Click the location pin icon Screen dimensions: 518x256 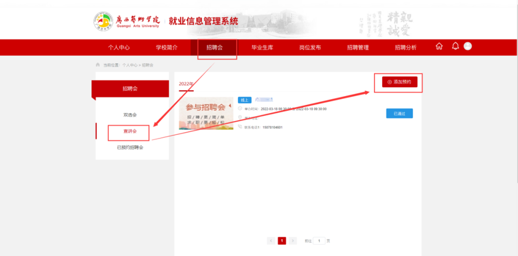pos(240,118)
